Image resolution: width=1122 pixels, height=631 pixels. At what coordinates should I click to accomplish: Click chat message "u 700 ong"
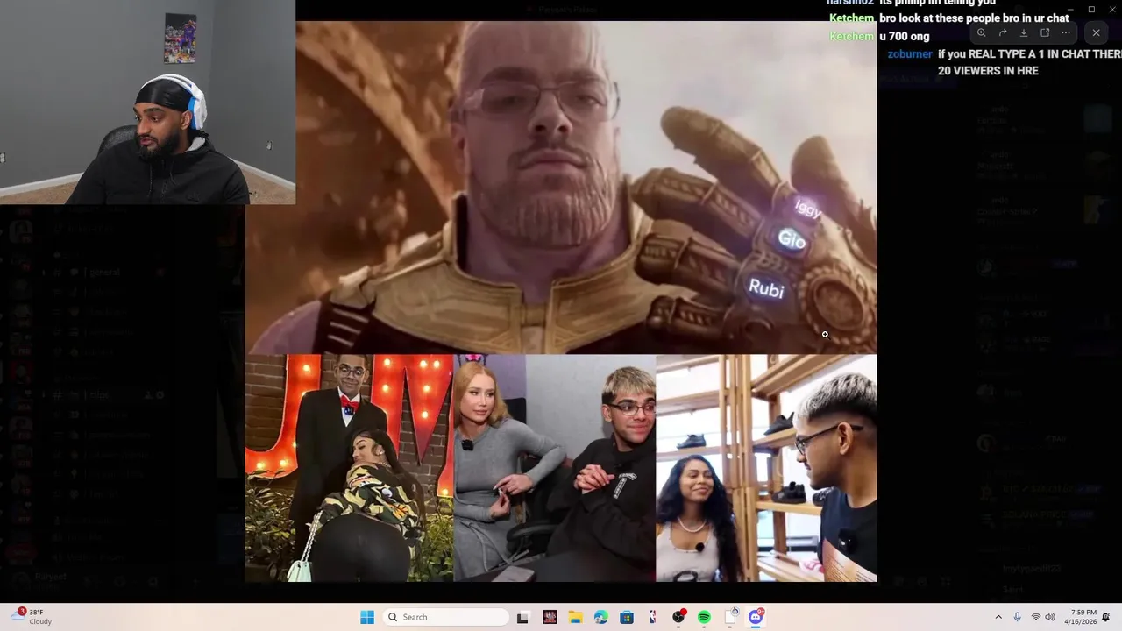click(904, 37)
